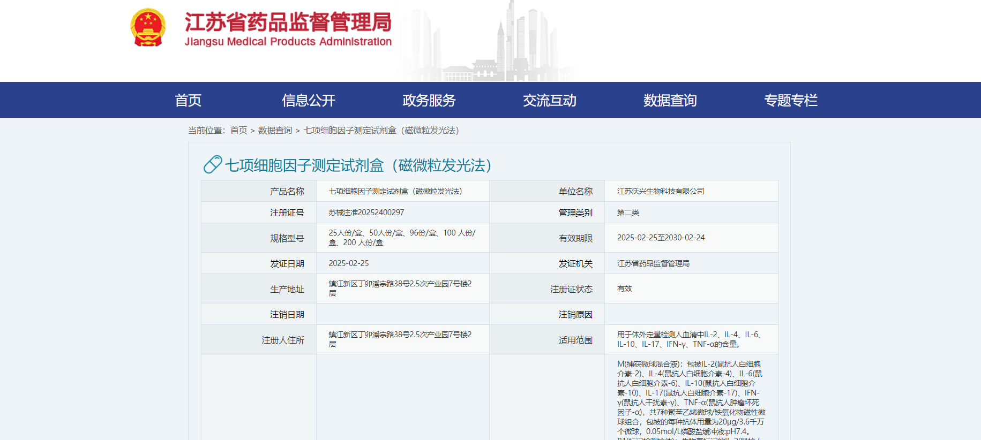This screenshot has height=440, width=981.
Task: Select scope text 用于体外定量检测人血清中IL-2
Action: click(690, 339)
